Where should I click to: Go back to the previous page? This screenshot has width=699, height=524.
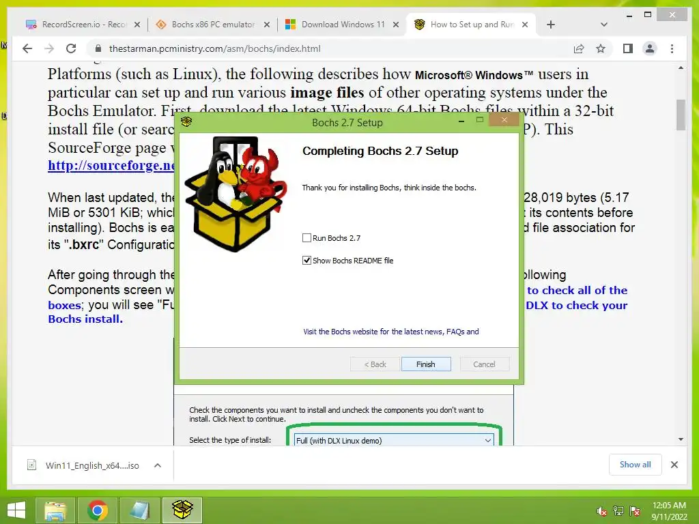pos(27,48)
